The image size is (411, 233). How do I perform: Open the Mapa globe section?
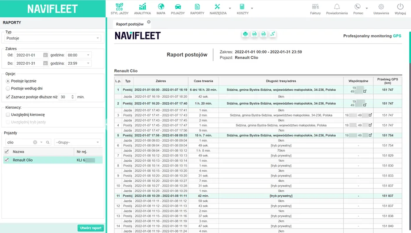point(161,9)
